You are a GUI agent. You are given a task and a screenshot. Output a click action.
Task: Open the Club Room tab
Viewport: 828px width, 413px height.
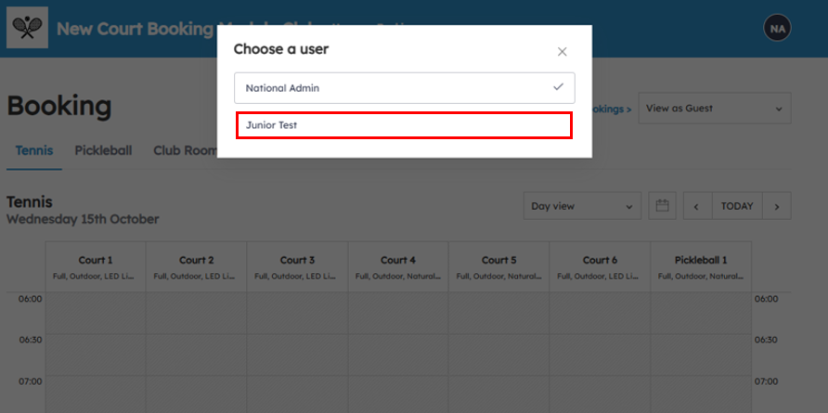[x=184, y=150]
